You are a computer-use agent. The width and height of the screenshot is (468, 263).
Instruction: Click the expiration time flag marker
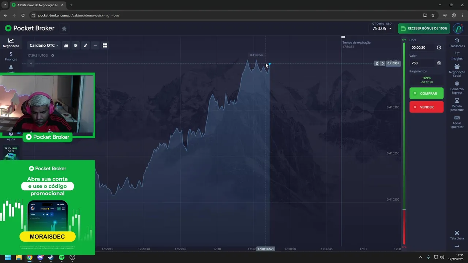pos(343,37)
